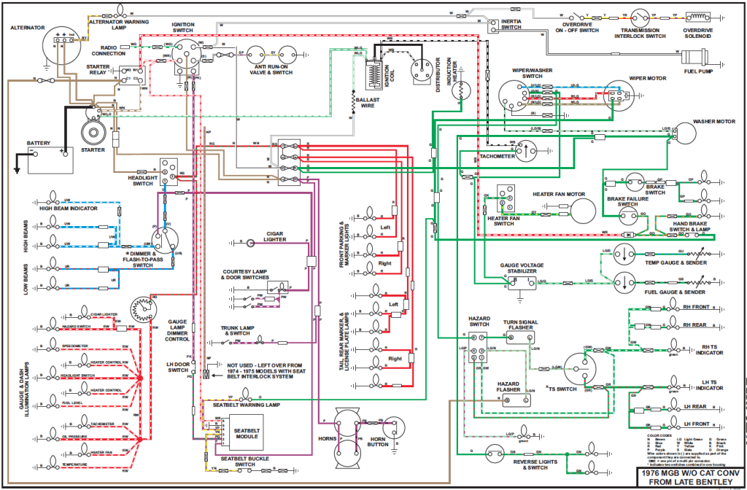Screen dimensions: 747x490
Task: Click the tachometer gauge symbol
Action: point(527,152)
